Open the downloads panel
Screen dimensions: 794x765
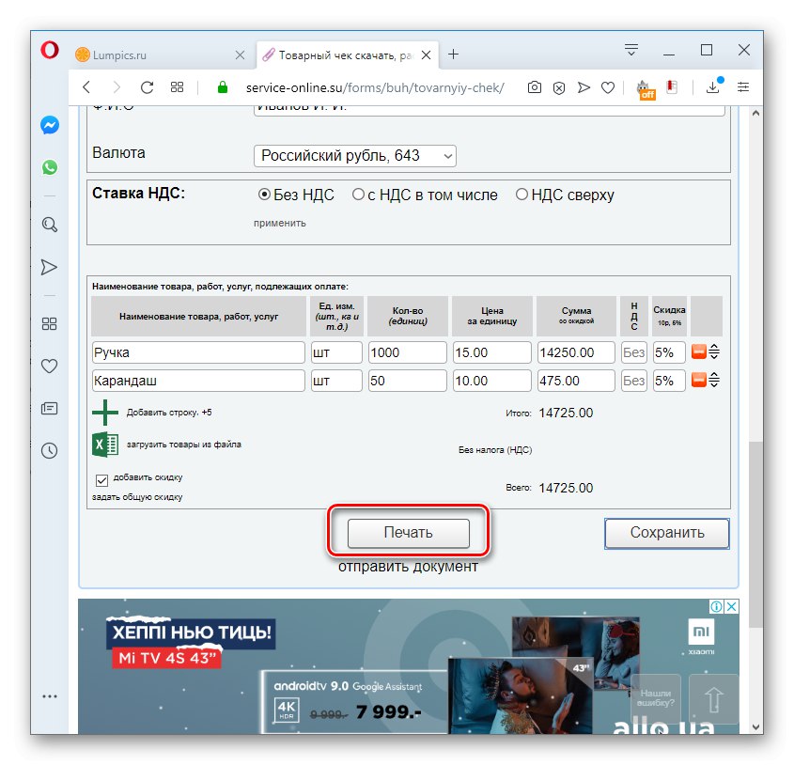tap(713, 86)
